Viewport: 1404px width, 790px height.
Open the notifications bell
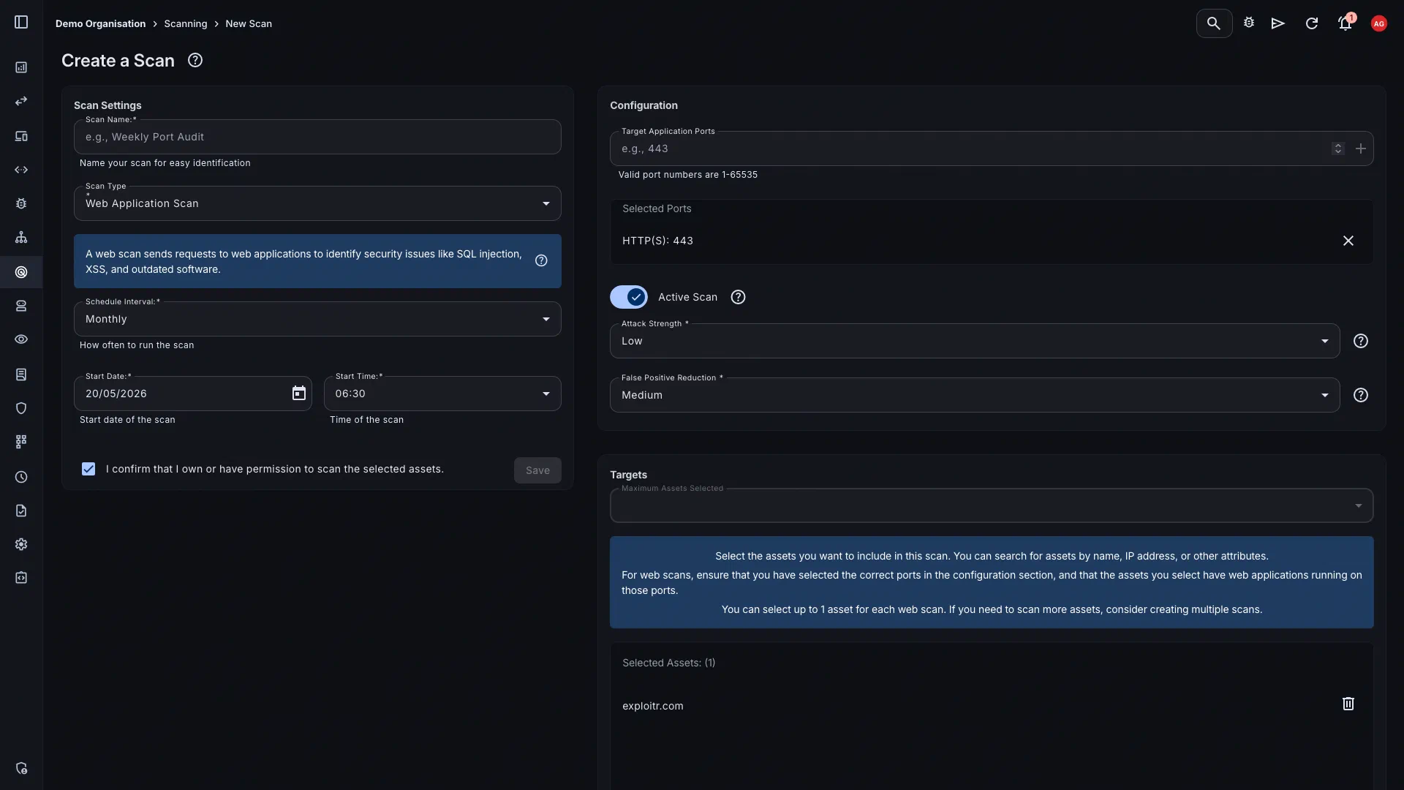click(x=1345, y=23)
